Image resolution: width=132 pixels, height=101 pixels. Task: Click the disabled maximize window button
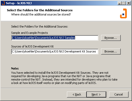pyautogui.click(x=124, y=3)
